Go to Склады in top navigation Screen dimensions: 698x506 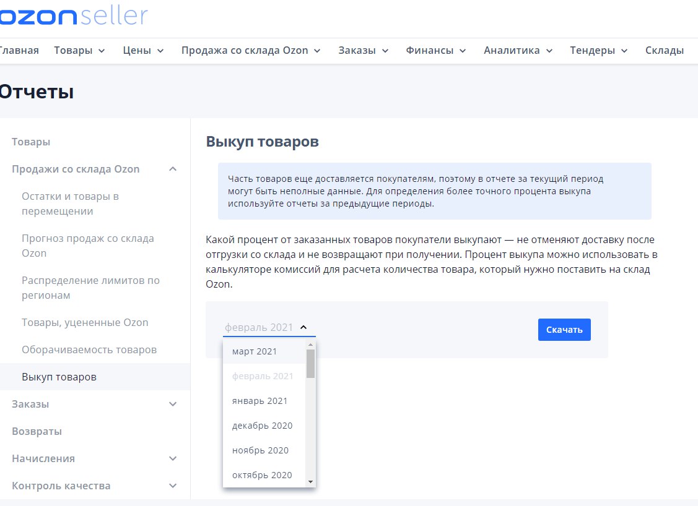pyautogui.click(x=664, y=50)
